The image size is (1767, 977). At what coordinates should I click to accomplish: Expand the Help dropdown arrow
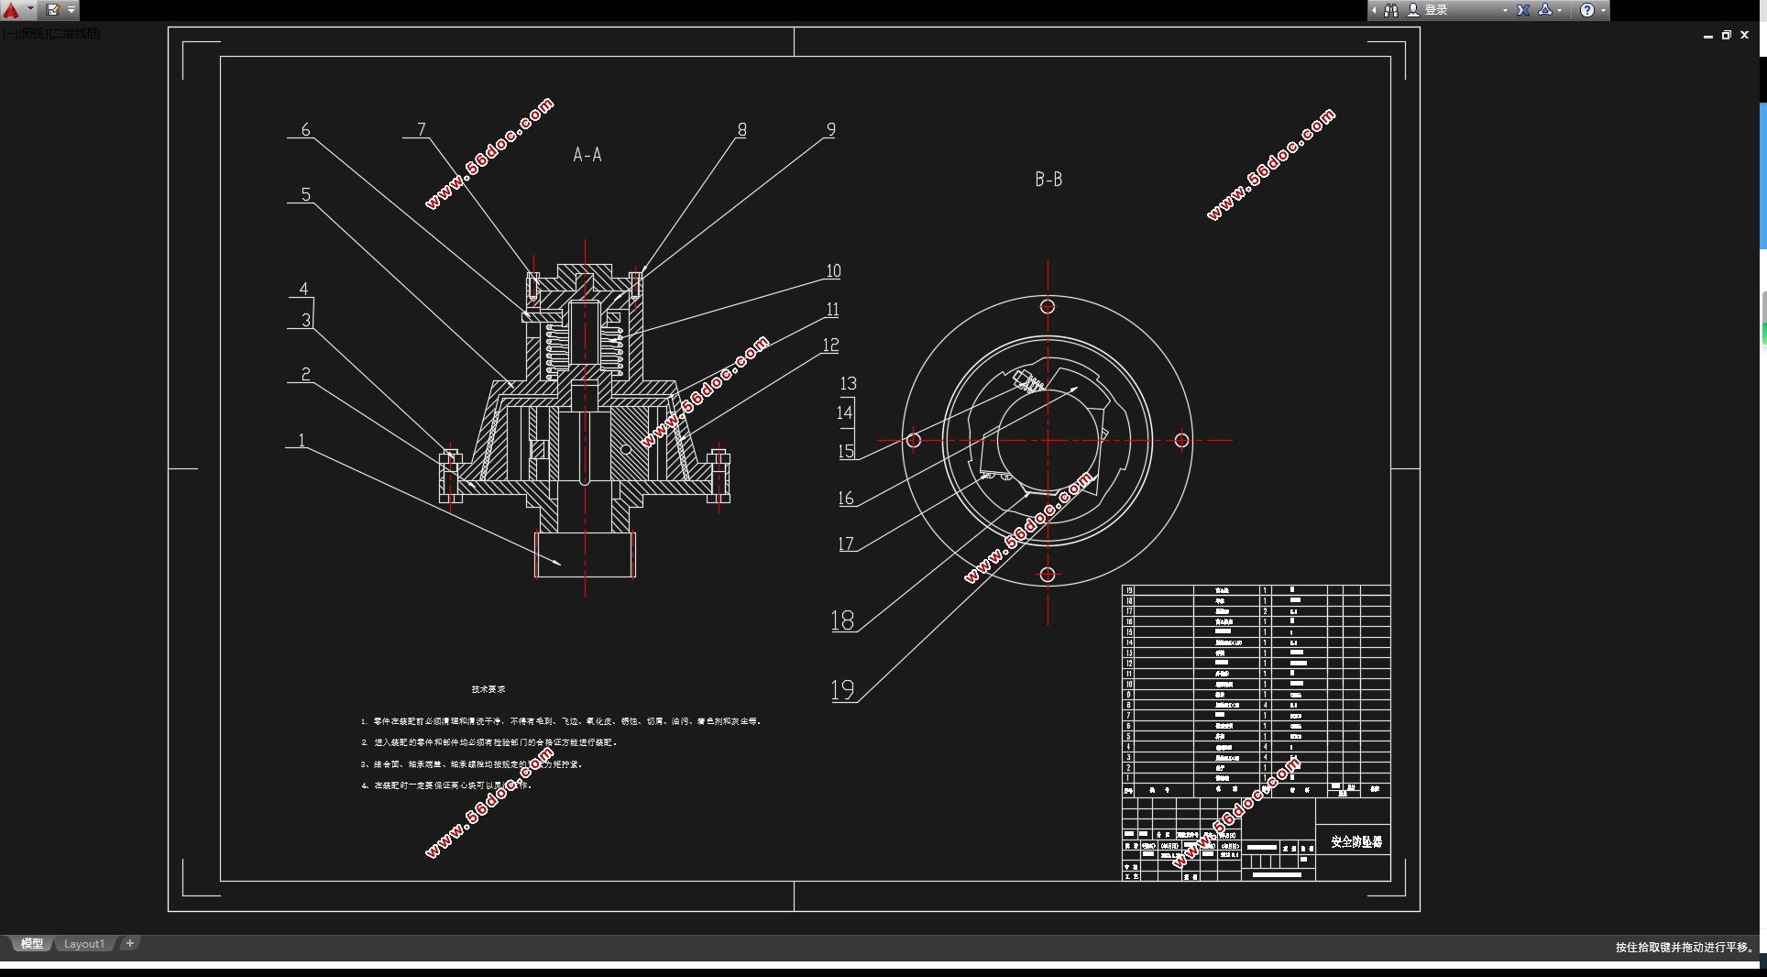(1603, 10)
